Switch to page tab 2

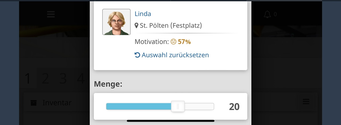pyautogui.click(x=46, y=79)
